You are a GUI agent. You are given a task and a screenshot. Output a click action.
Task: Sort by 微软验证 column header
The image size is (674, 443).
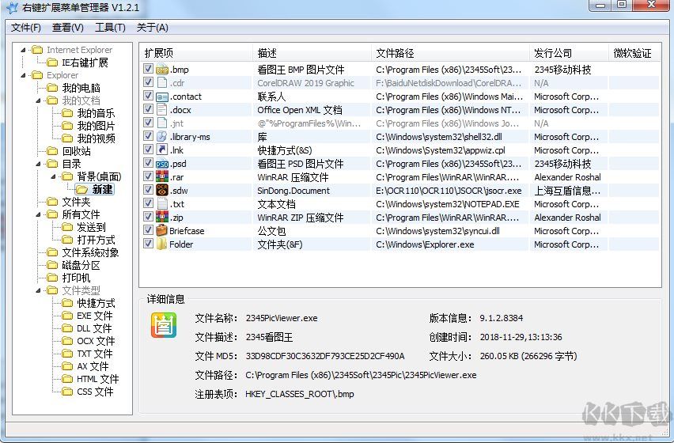634,53
